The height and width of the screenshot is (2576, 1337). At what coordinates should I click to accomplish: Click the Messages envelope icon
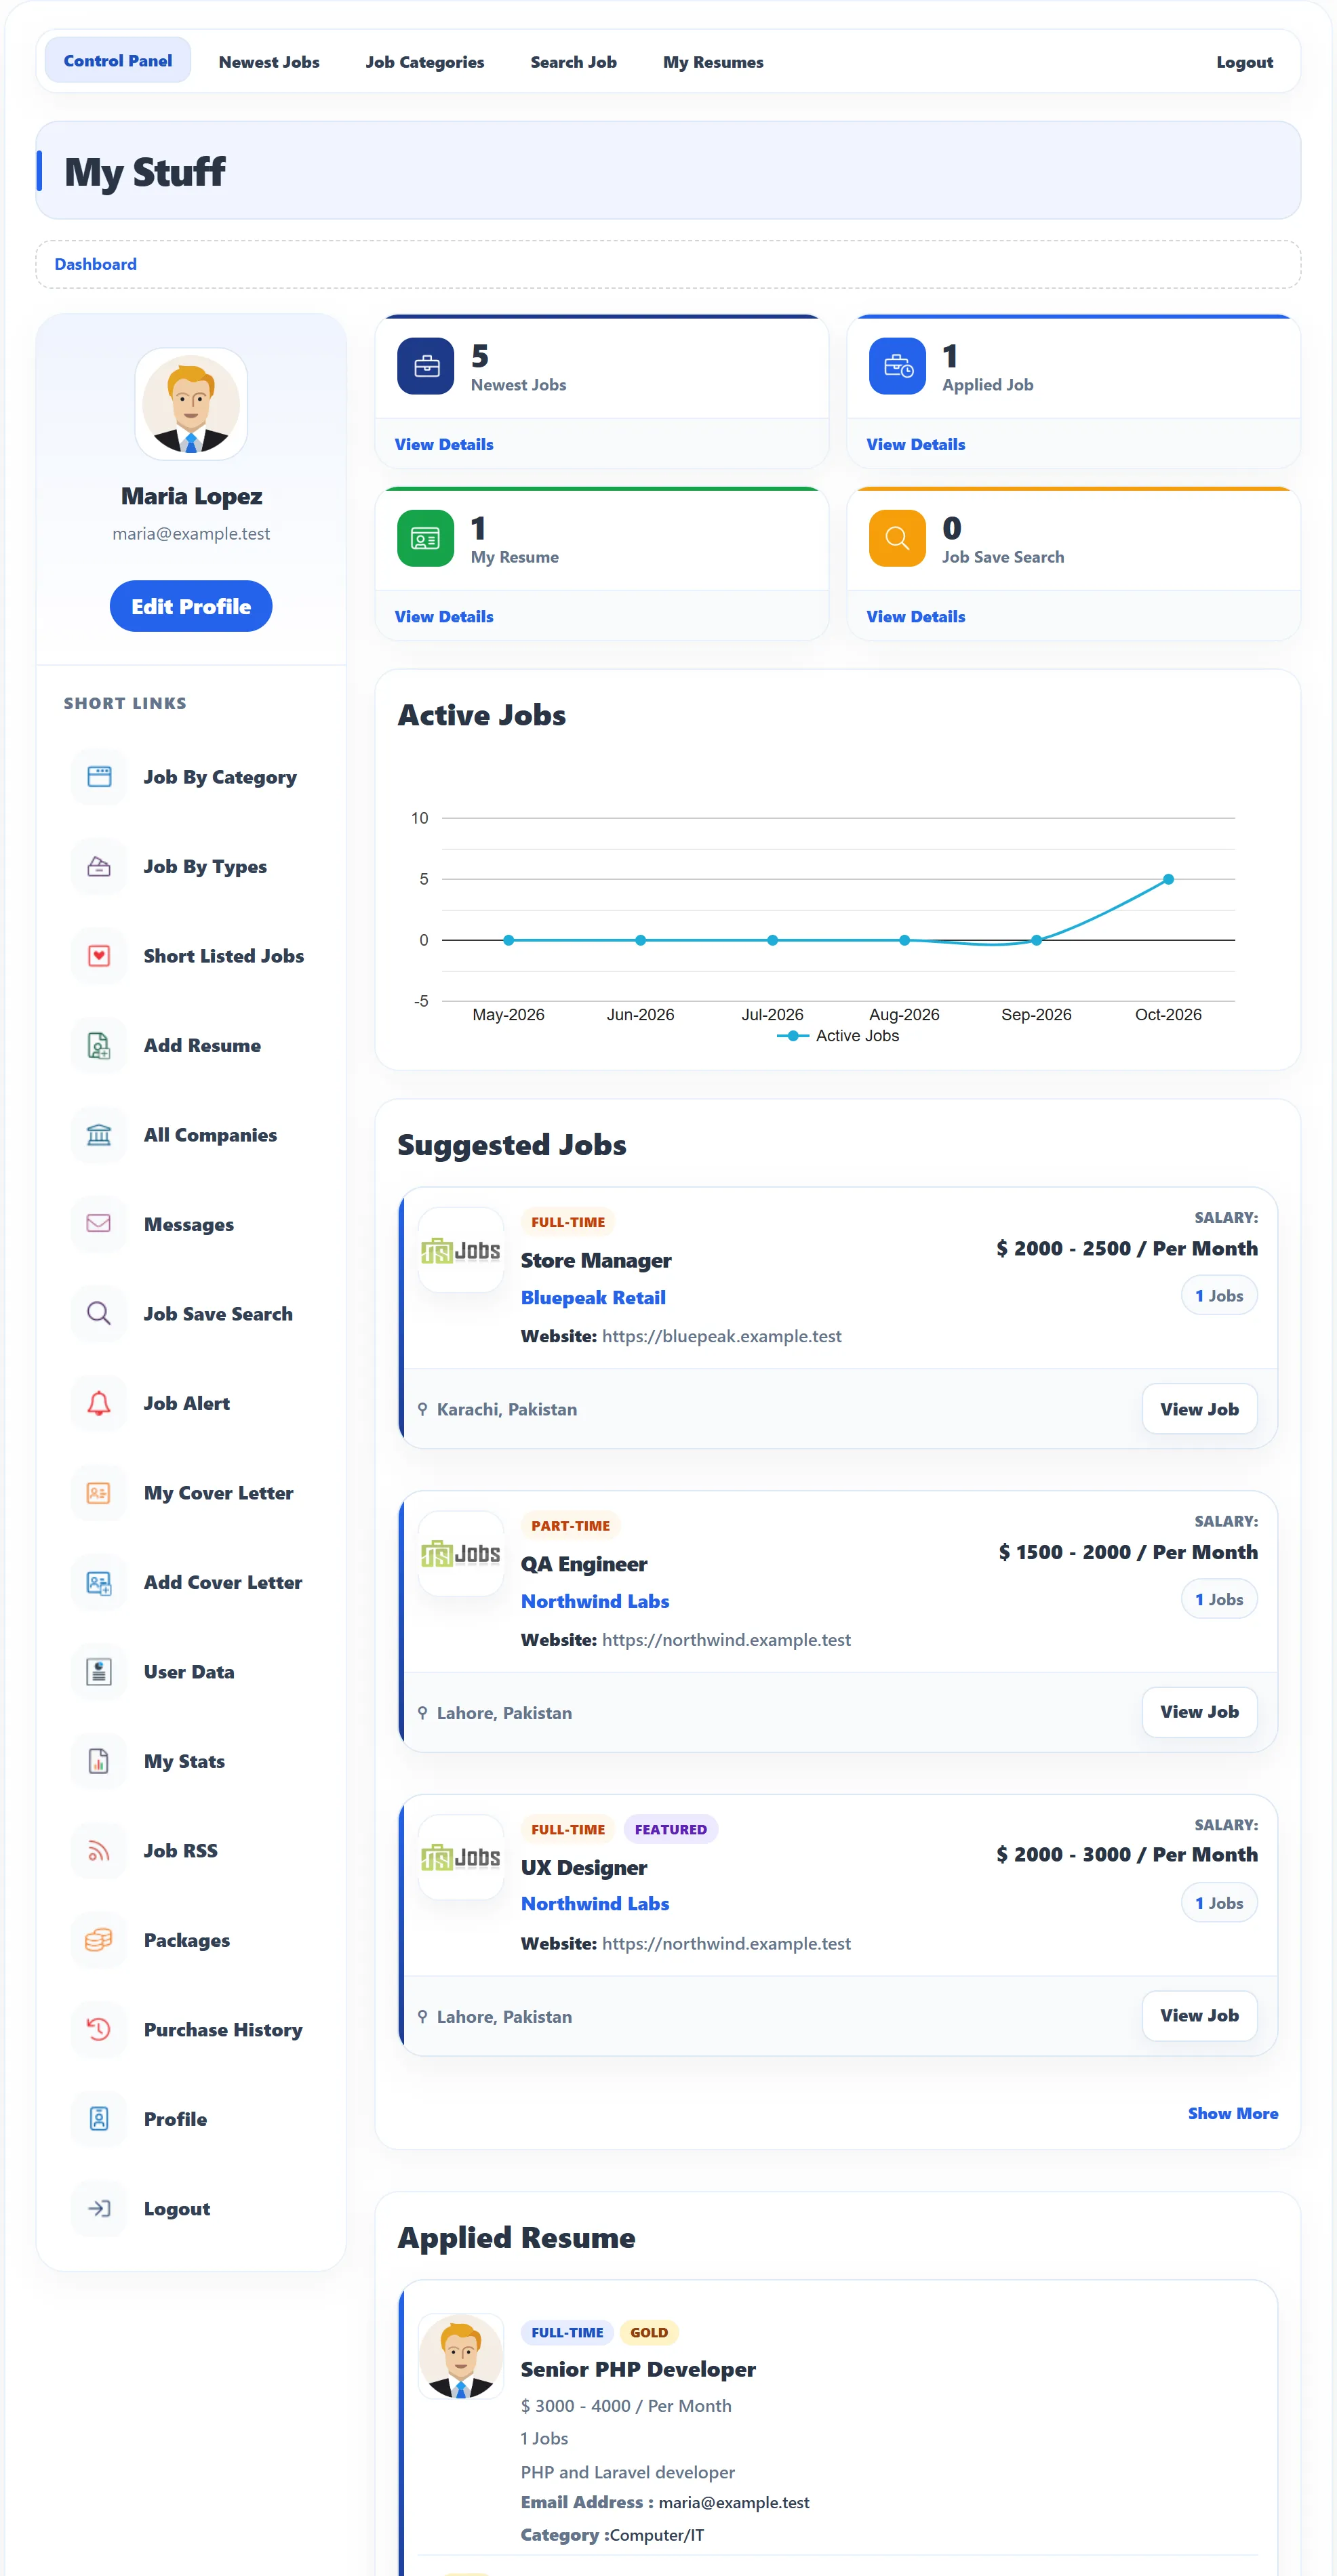[99, 1224]
